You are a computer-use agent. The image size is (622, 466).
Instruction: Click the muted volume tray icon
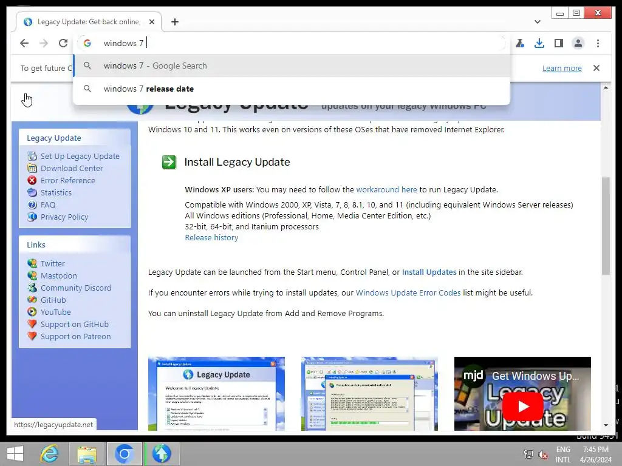[542, 455]
